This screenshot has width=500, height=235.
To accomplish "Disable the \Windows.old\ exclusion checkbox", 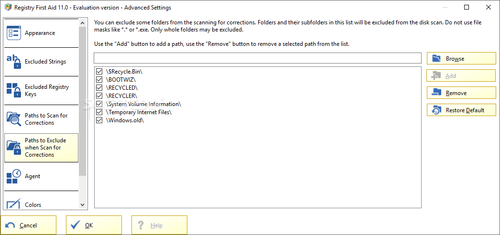I will 99,120.
